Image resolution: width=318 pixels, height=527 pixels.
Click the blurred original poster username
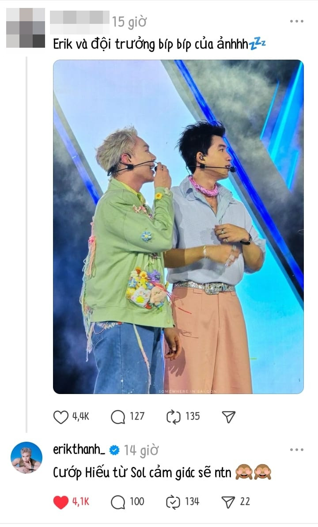click(x=79, y=22)
